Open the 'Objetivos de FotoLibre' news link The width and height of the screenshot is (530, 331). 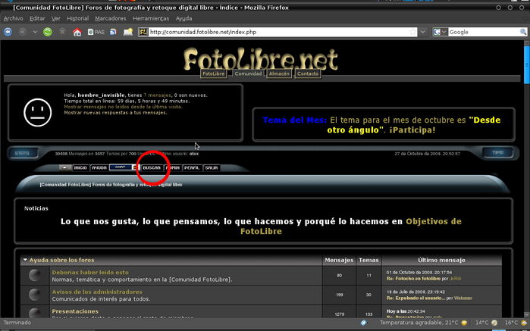coord(350,226)
